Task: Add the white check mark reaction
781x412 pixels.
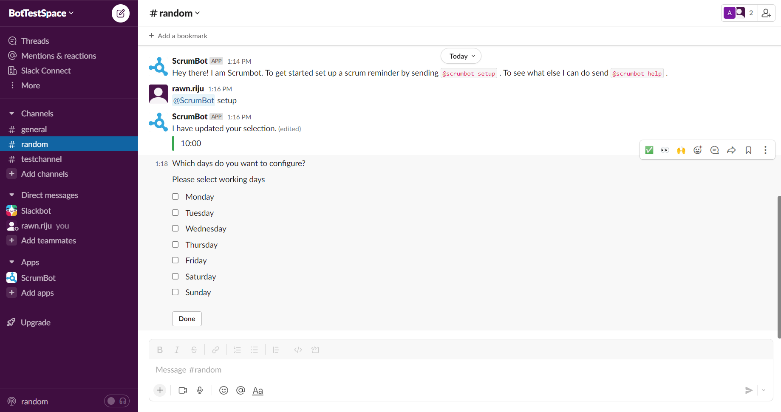Action: point(649,150)
